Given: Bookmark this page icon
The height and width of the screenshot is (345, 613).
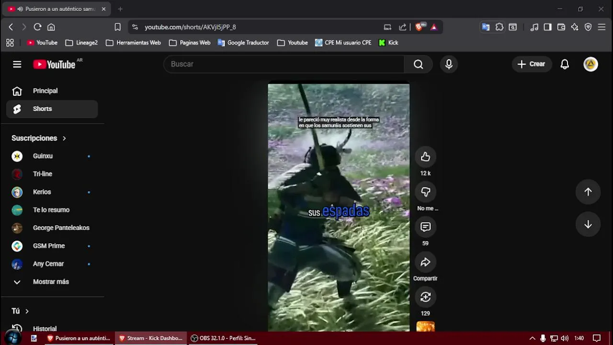Looking at the screenshot, I should 117,27.
